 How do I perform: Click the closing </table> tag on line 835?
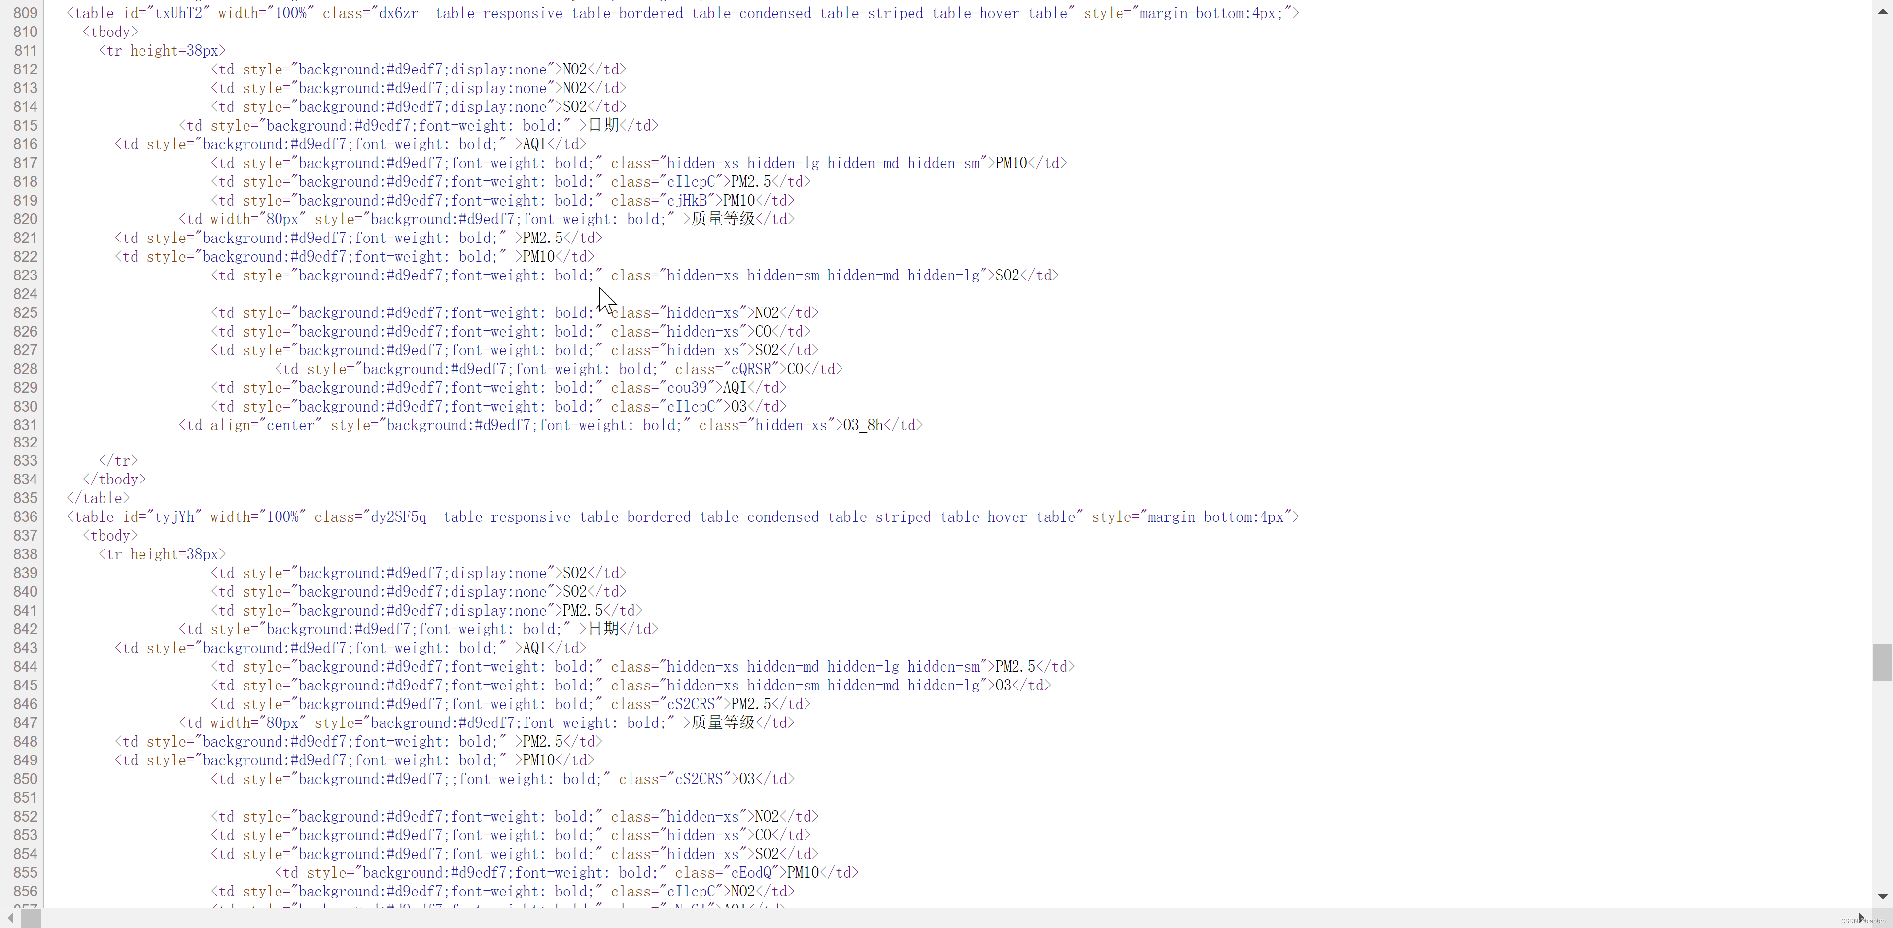[x=99, y=498]
